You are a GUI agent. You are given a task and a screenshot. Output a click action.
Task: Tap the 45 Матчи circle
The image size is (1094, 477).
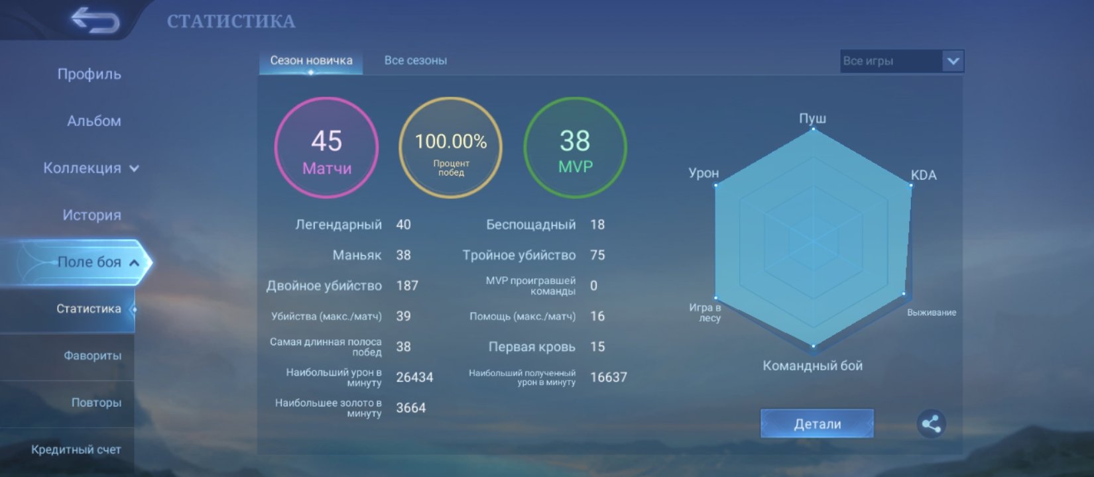(x=326, y=148)
